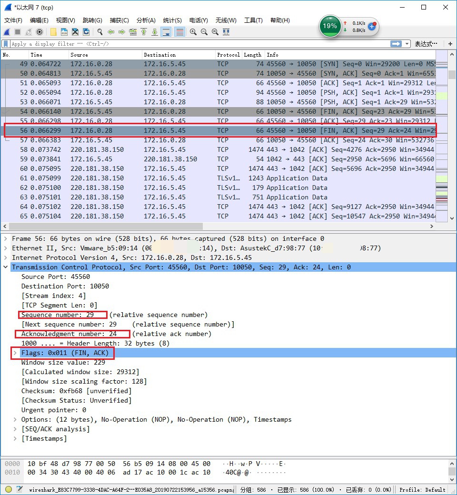
Task: Expand the Frame 56 tree node
Action: (x=5, y=238)
